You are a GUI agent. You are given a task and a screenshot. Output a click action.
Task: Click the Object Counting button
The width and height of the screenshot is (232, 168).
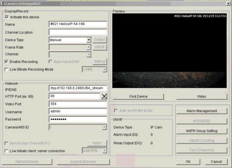pos(202,140)
